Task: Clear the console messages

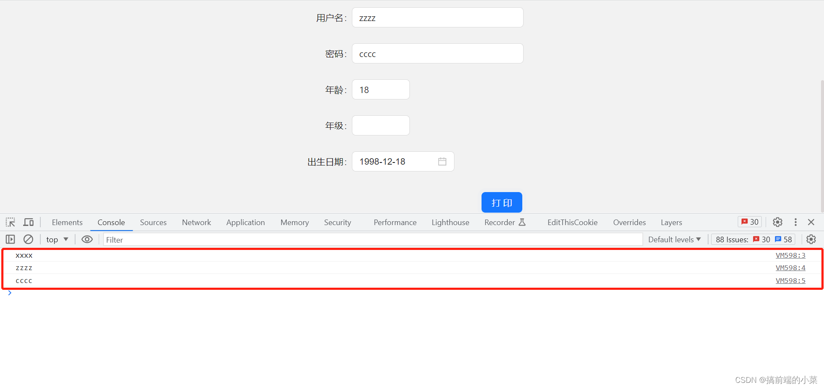Action: (28, 239)
